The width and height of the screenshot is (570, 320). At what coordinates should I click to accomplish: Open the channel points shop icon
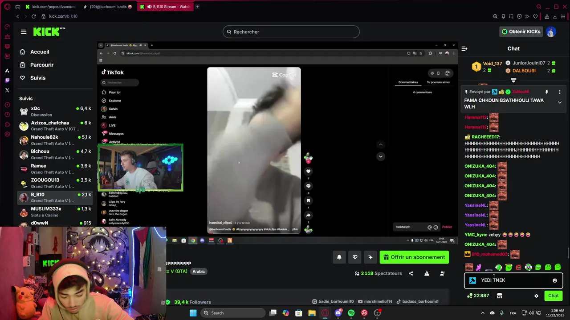coord(500,296)
